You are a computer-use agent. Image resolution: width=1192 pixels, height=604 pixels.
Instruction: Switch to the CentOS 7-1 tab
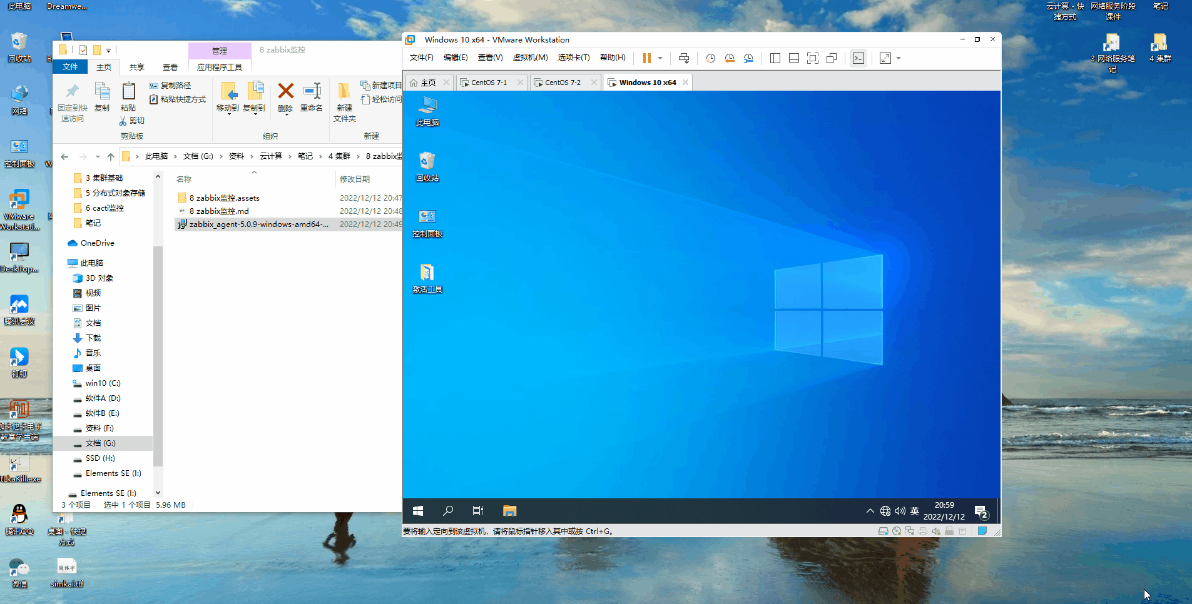tap(489, 83)
